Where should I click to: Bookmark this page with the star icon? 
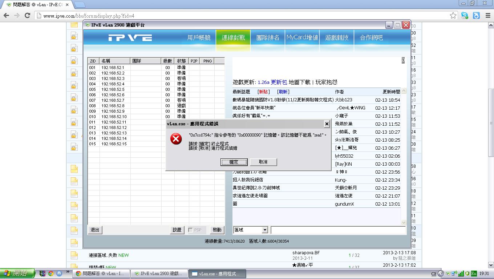[x=453, y=15]
